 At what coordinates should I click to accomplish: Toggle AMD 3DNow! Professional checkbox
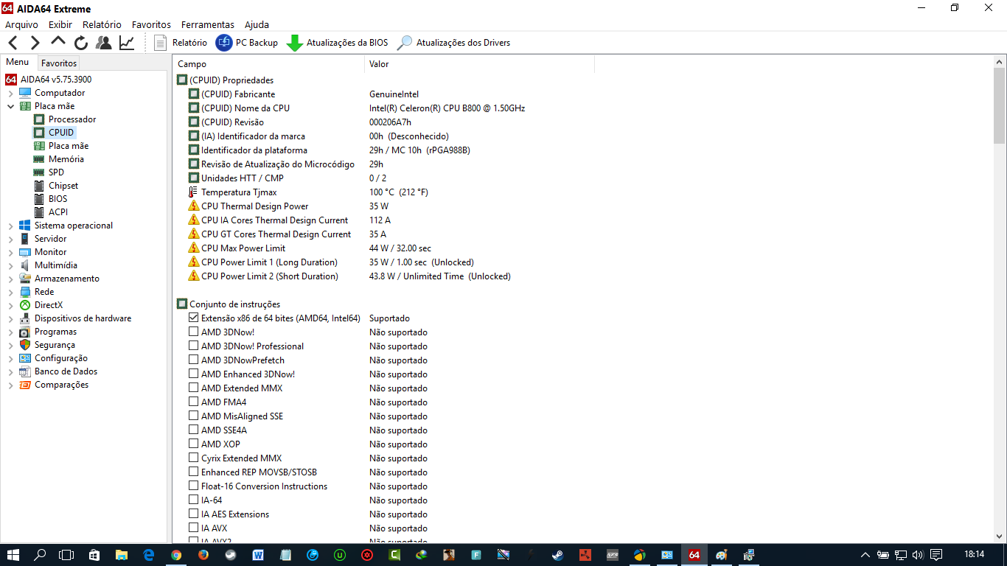coord(194,346)
